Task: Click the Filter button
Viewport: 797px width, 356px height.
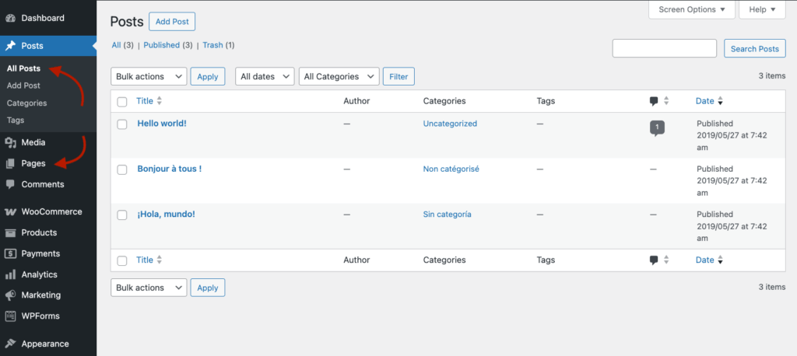Action: [398, 77]
